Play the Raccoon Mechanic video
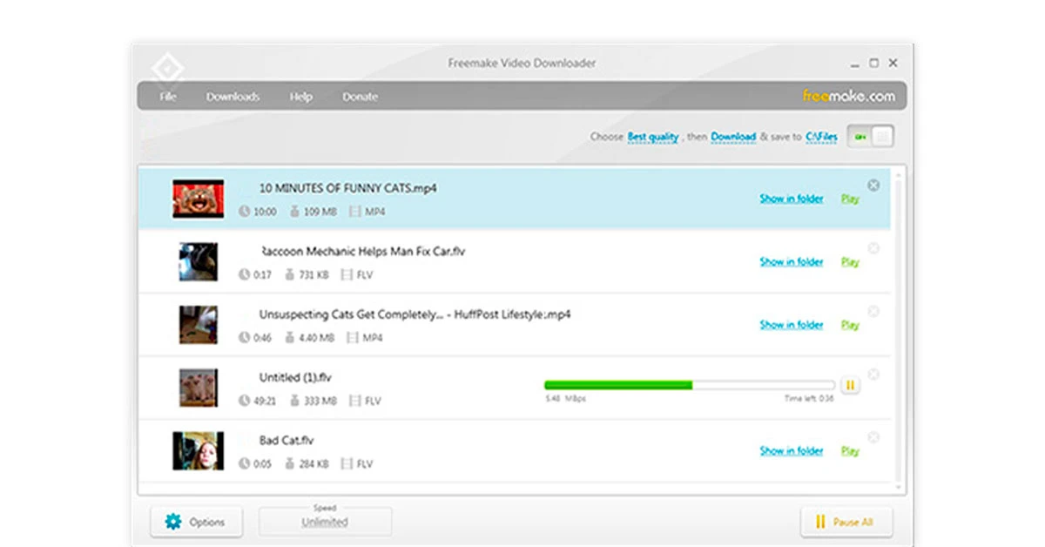 pyautogui.click(x=850, y=262)
